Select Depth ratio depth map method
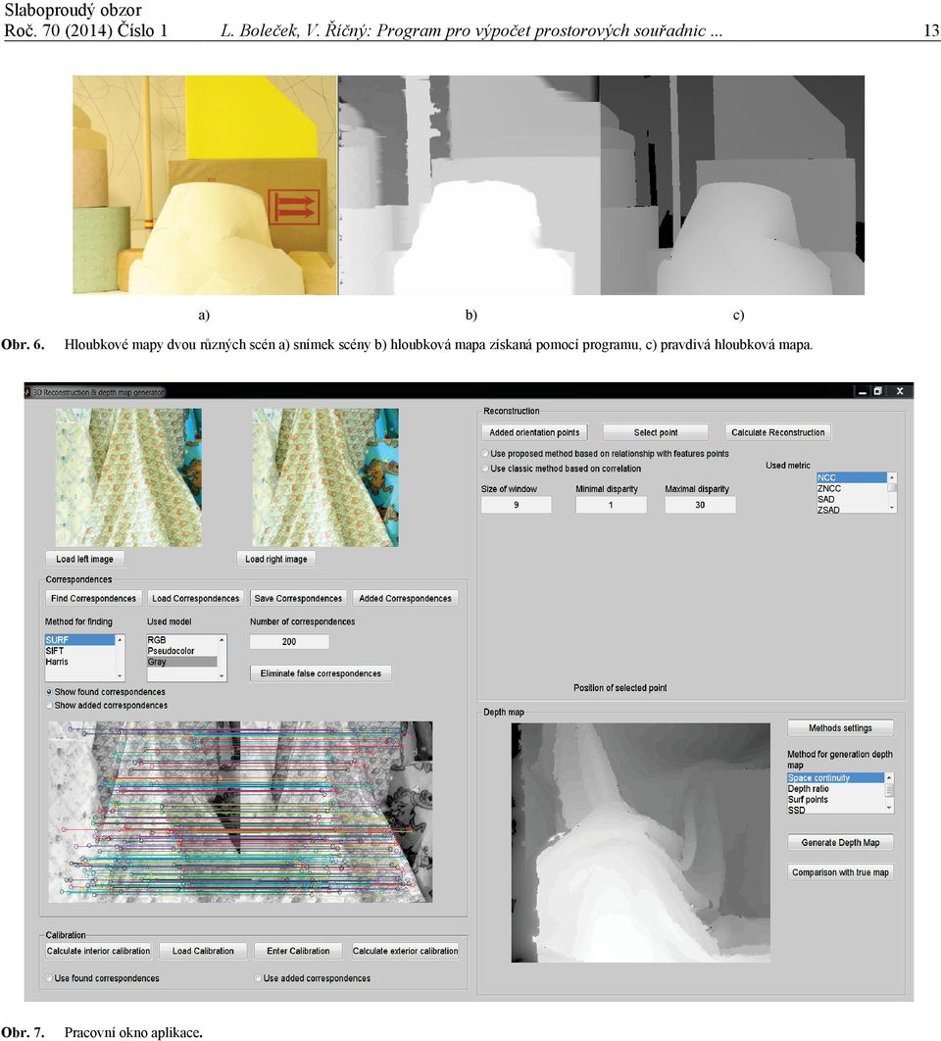Image resolution: width=941 pixels, height=1041 pixels. (x=836, y=789)
